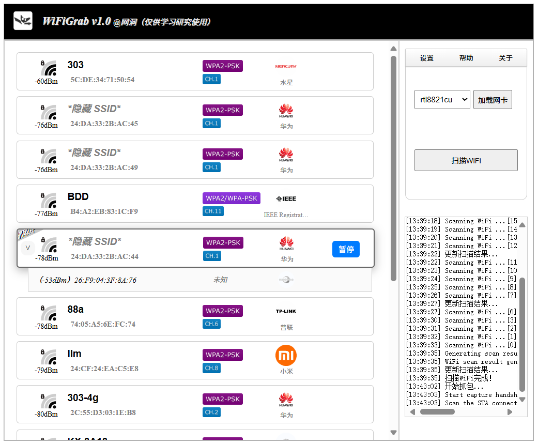Image resolution: width=538 pixels, height=444 pixels.
Task: Select the 303 network name
Action: pos(75,65)
